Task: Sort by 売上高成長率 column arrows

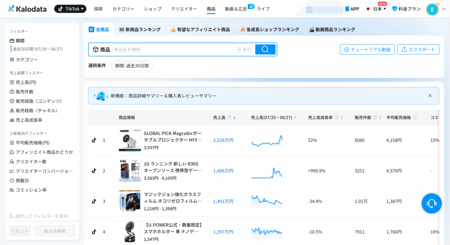Action: (x=342, y=118)
